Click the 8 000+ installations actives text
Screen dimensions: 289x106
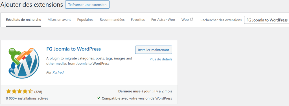(x=27, y=98)
